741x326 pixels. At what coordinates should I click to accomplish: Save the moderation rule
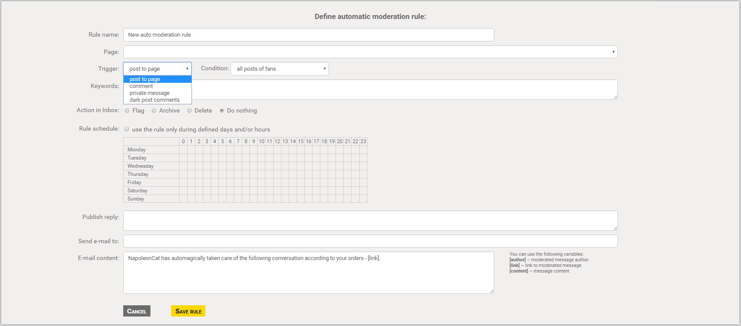point(188,311)
